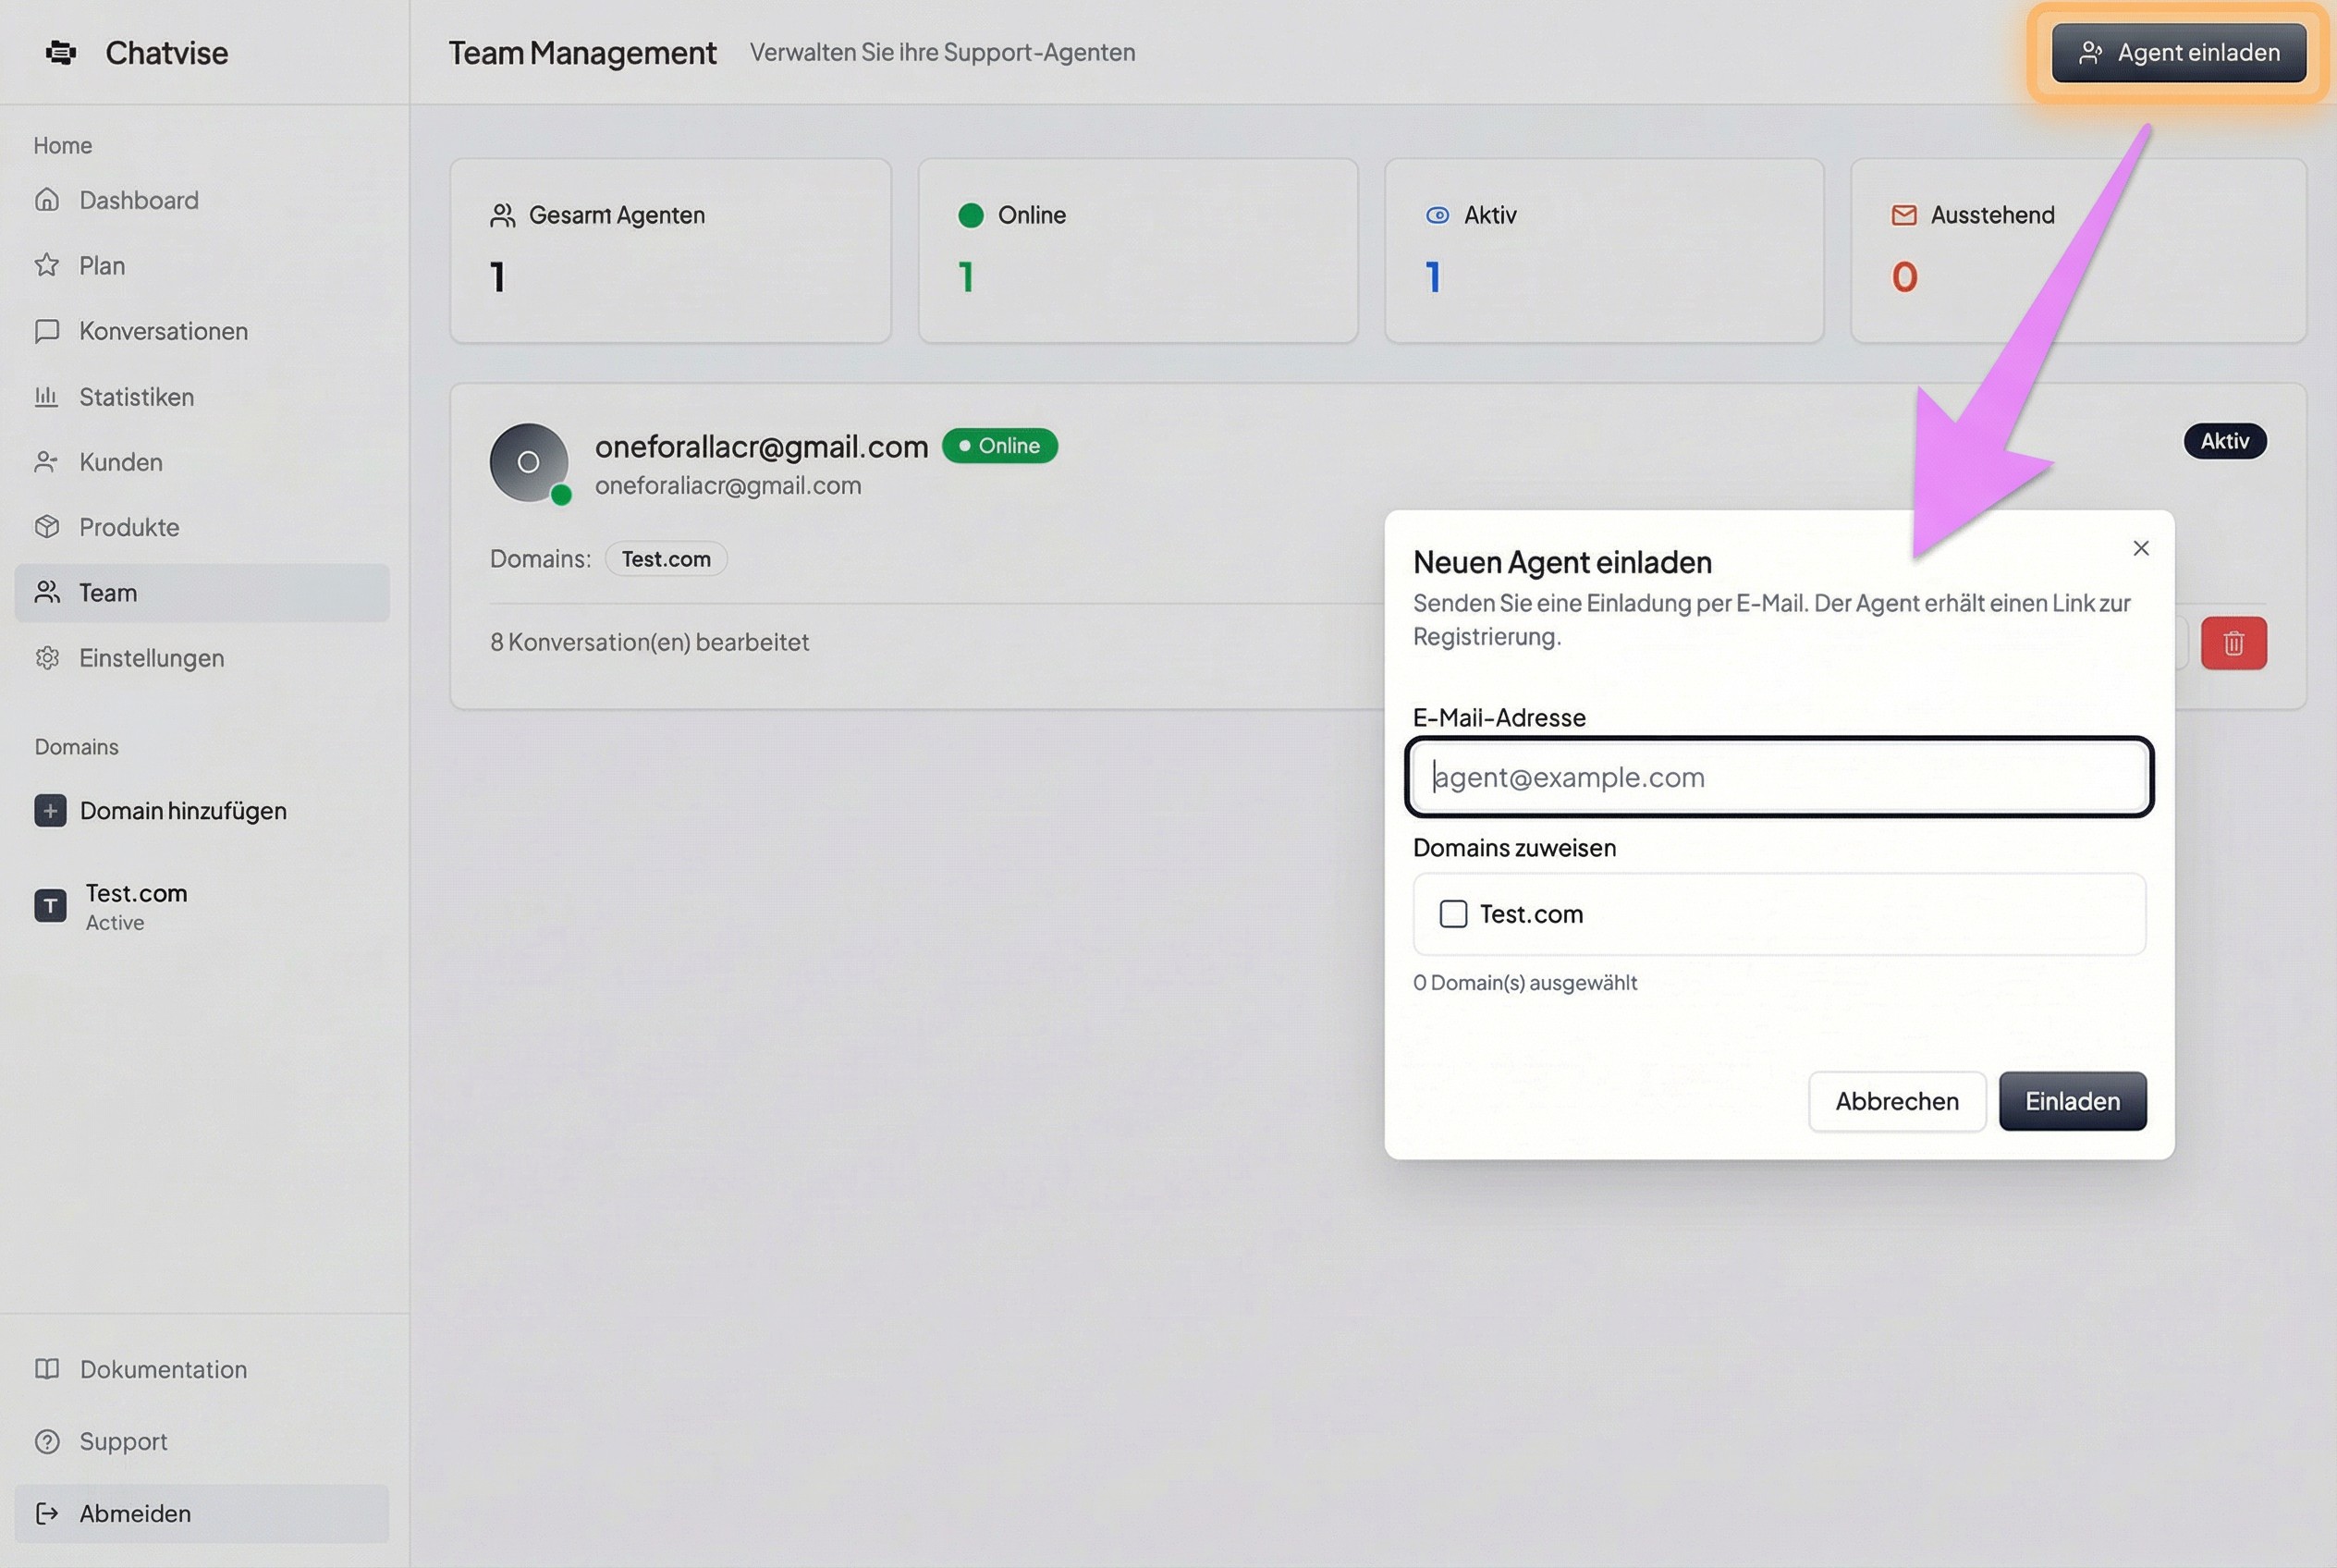2337x1568 pixels.
Task: Click the Aktiv eye icon
Action: (x=1437, y=215)
